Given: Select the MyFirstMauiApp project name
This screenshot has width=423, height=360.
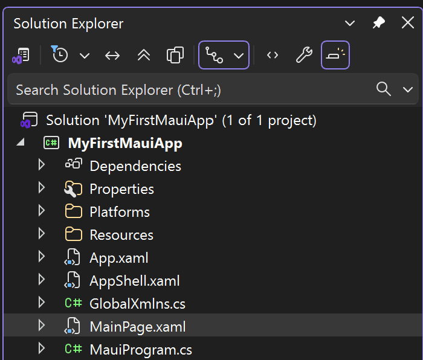Looking at the screenshot, I should [125, 143].
